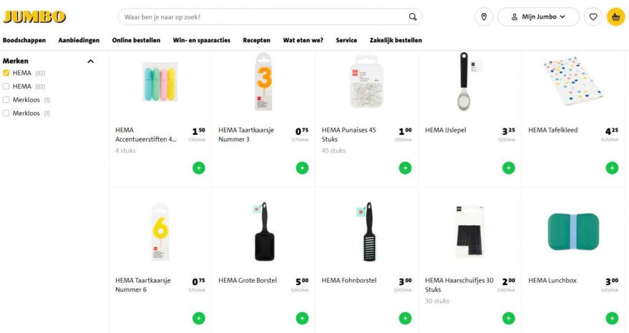Click the search magnifier icon
The height and width of the screenshot is (333, 629).
412,17
